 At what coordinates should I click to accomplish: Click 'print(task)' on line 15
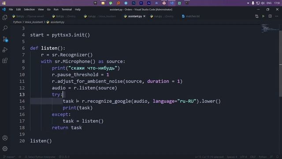click(78, 108)
